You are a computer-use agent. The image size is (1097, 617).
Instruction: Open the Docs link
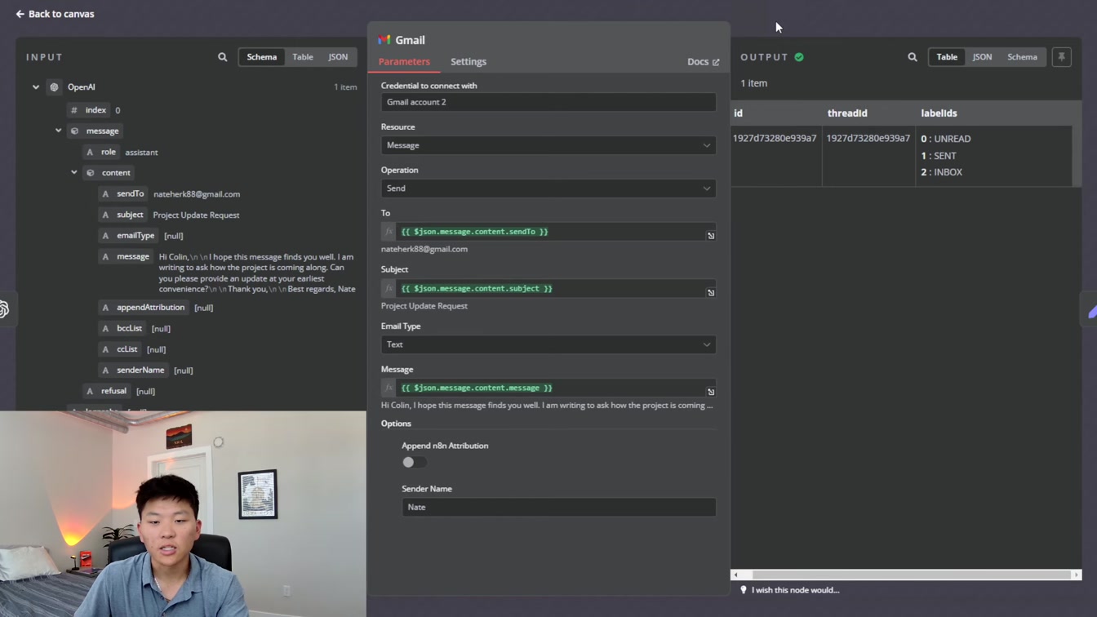click(703, 62)
